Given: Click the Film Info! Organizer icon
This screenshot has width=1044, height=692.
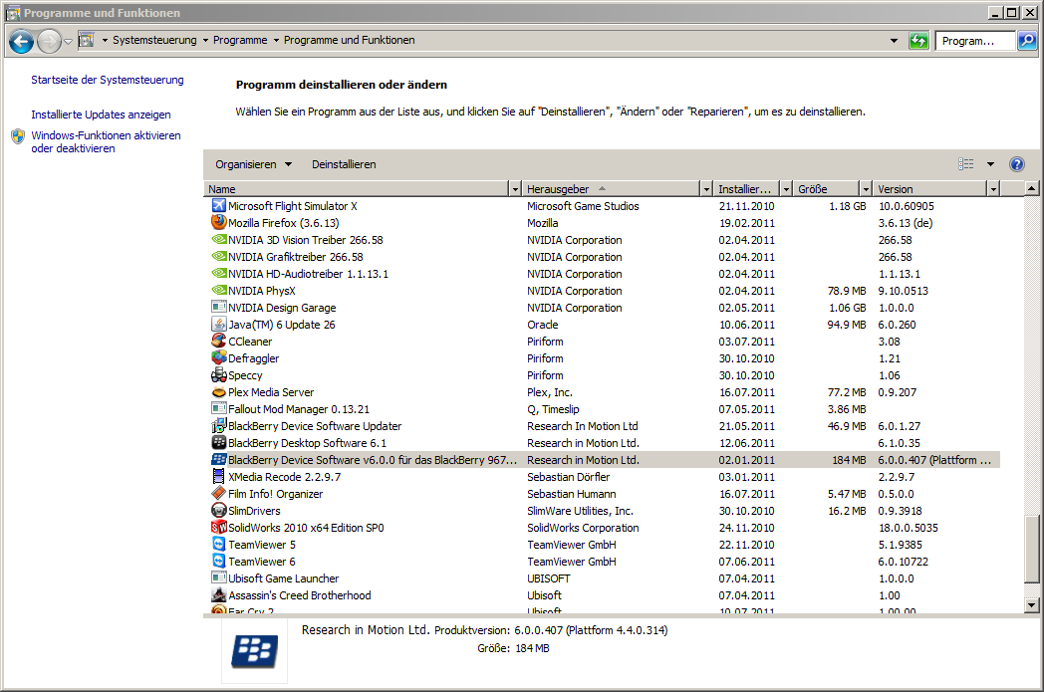Looking at the screenshot, I should point(218,493).
